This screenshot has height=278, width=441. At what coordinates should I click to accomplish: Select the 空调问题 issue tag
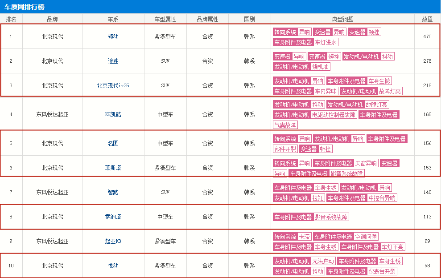[x=366, y=237]
